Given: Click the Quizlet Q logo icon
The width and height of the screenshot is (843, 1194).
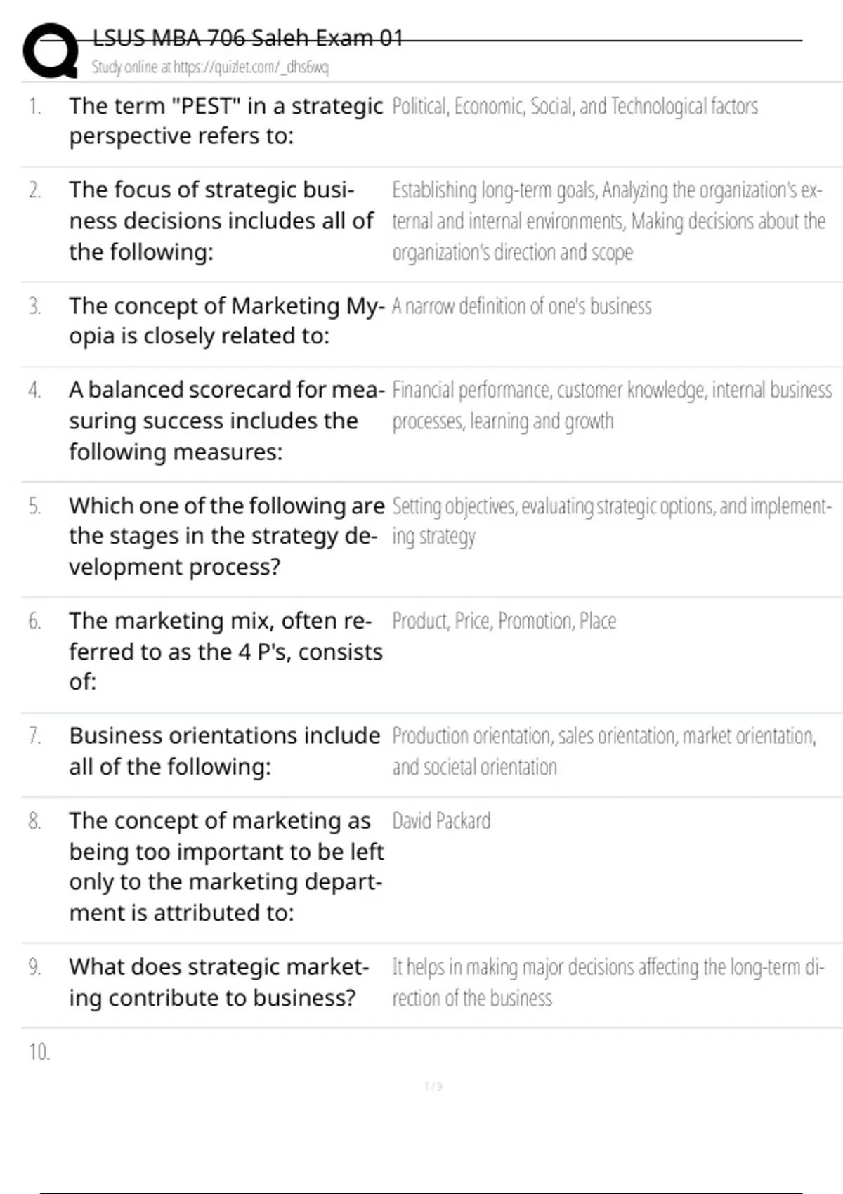Looking at the screenshot, I should pyautogui.click(x=51, y=51).
